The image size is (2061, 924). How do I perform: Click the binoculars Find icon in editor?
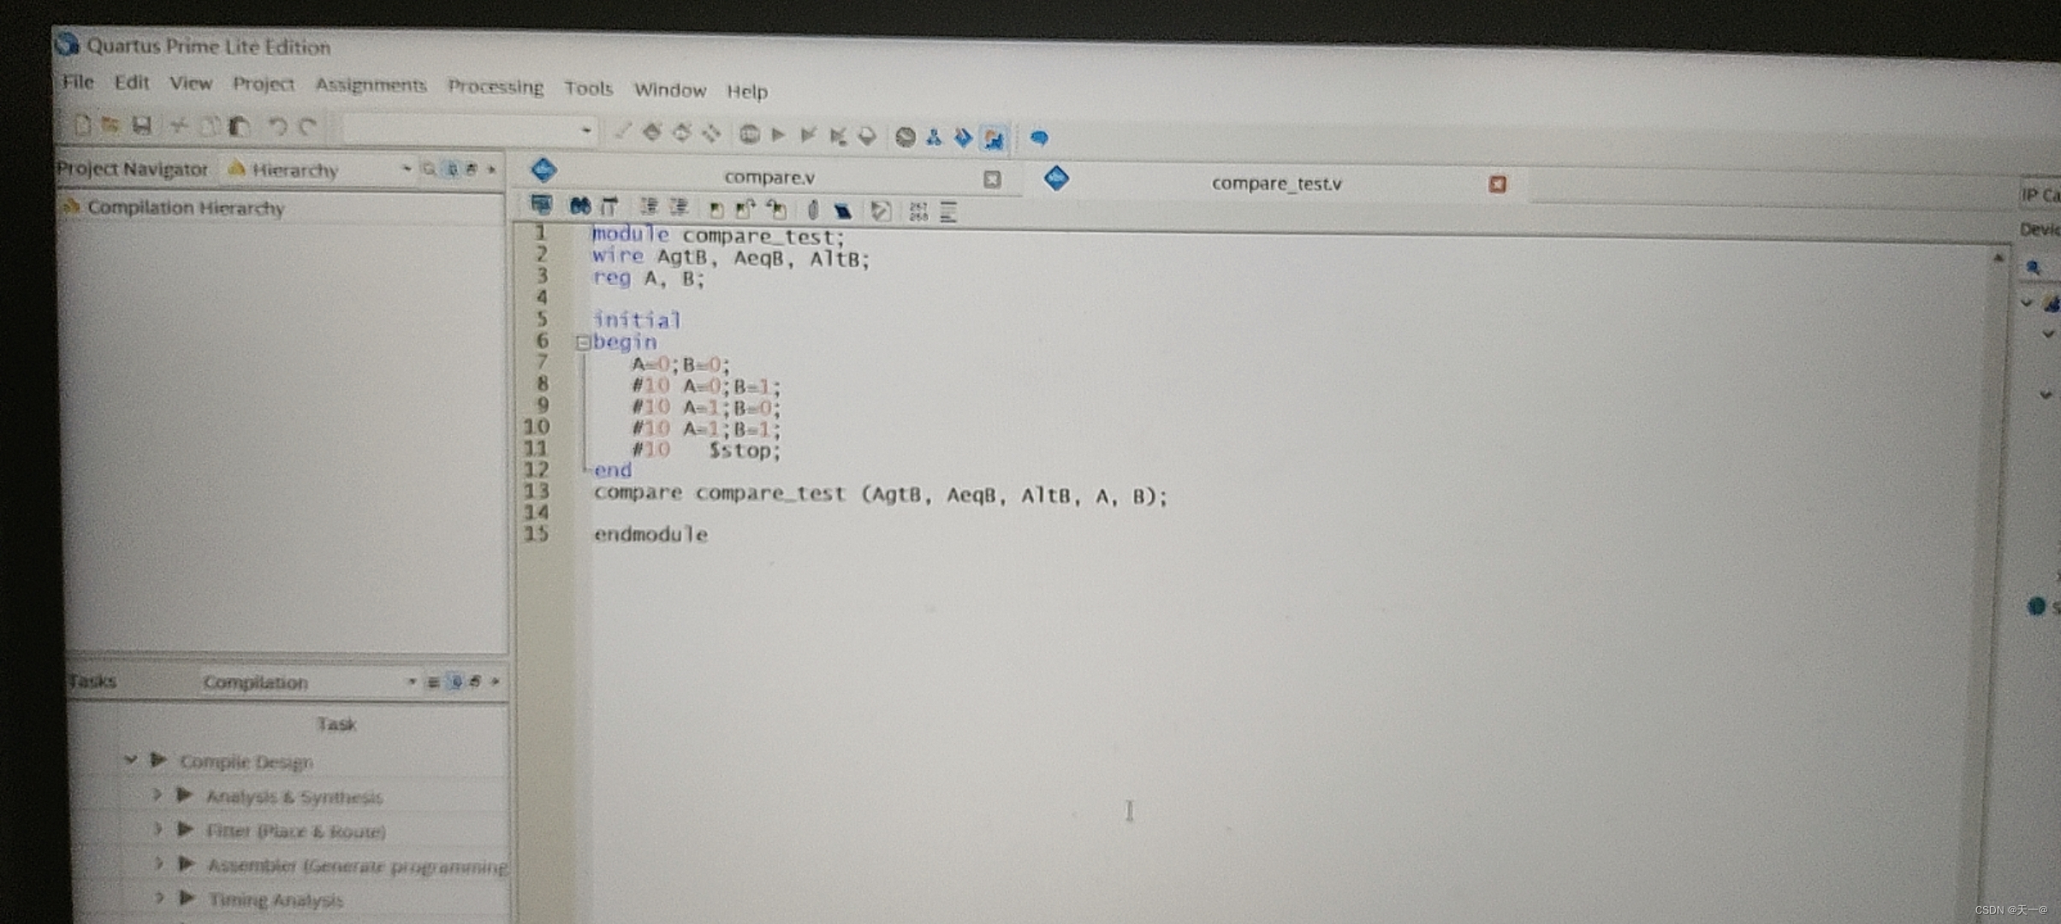580,205
